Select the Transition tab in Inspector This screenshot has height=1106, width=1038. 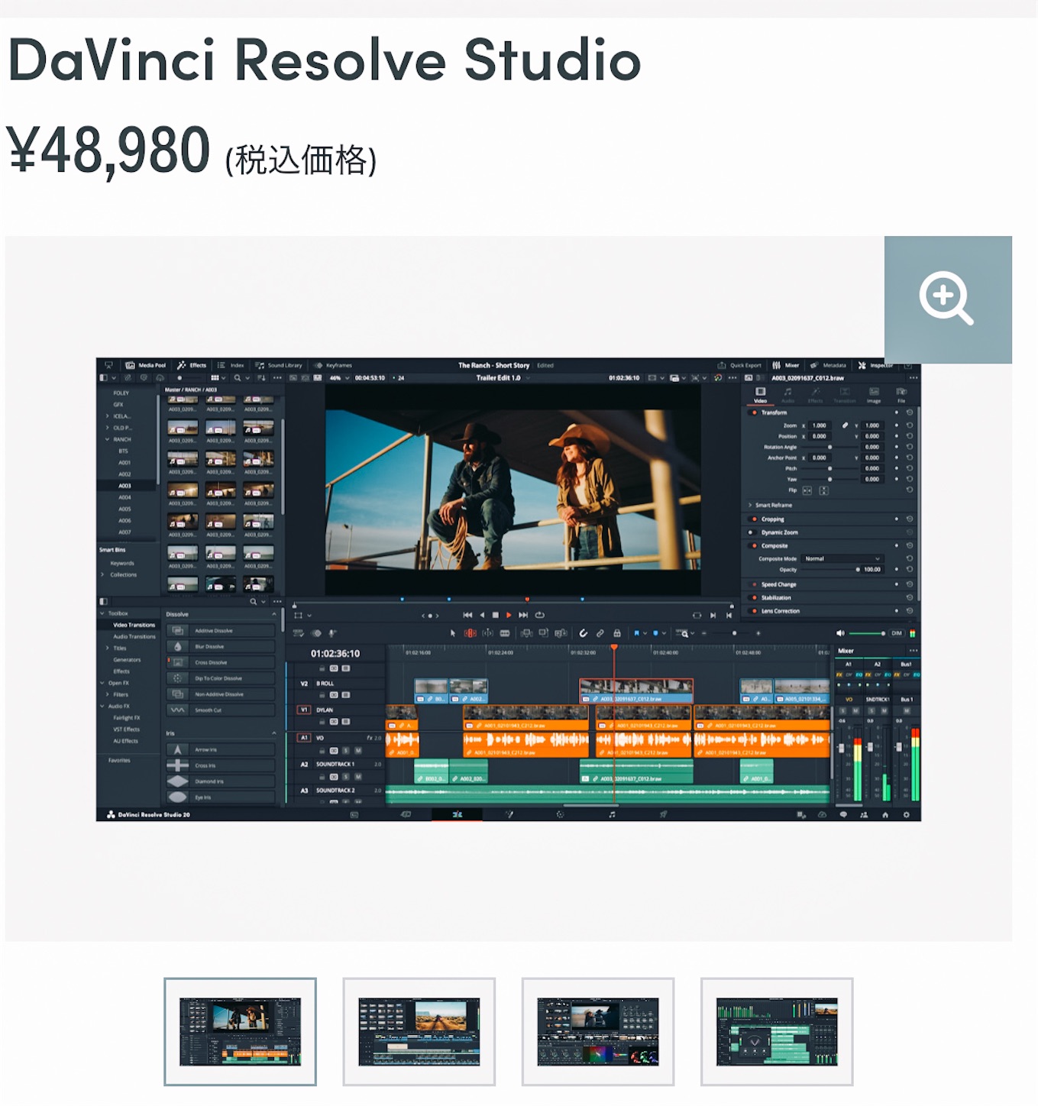coord(845,395)
